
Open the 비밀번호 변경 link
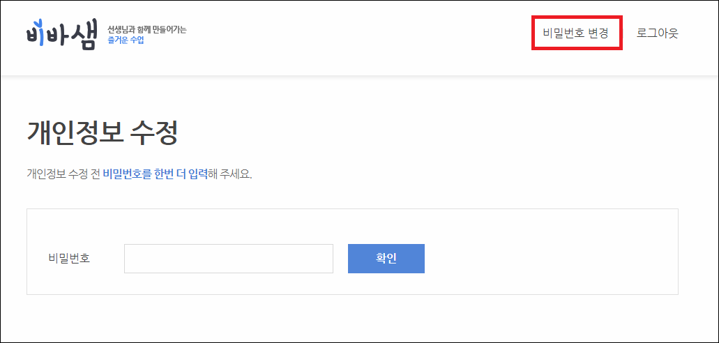coord(576,33)
